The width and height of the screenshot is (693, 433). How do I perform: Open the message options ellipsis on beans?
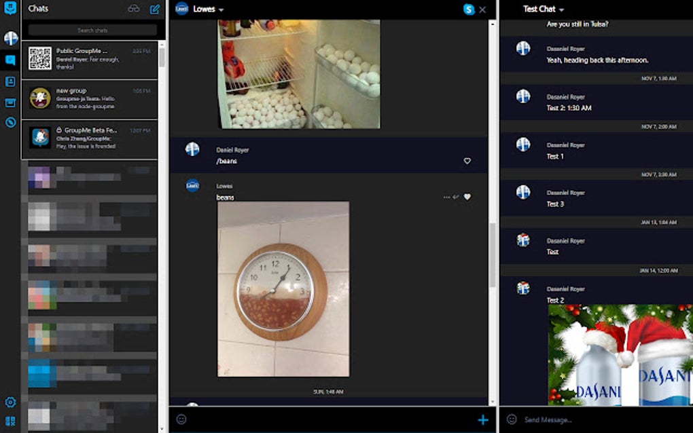coord(445,196)
